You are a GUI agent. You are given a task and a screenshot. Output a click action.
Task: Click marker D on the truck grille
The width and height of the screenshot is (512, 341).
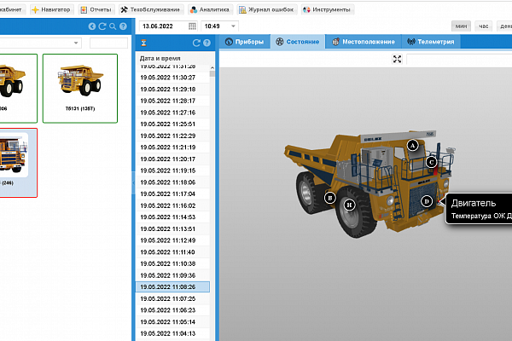(427, 201)
